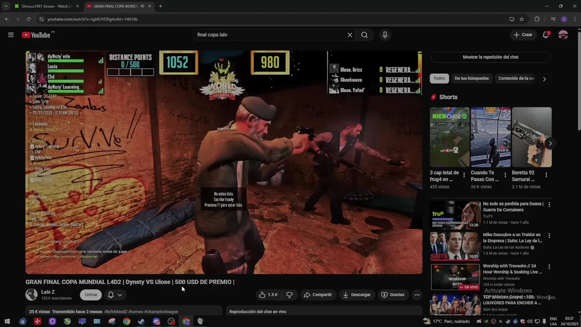
Task: Click the Crear button
Action: 523,35
